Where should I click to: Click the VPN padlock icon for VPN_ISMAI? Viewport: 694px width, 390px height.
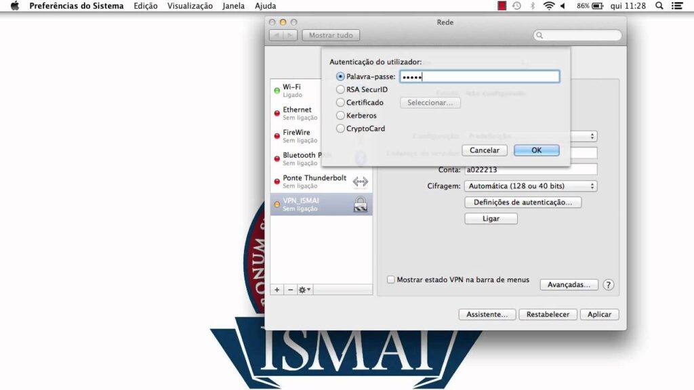click(361, 204)
